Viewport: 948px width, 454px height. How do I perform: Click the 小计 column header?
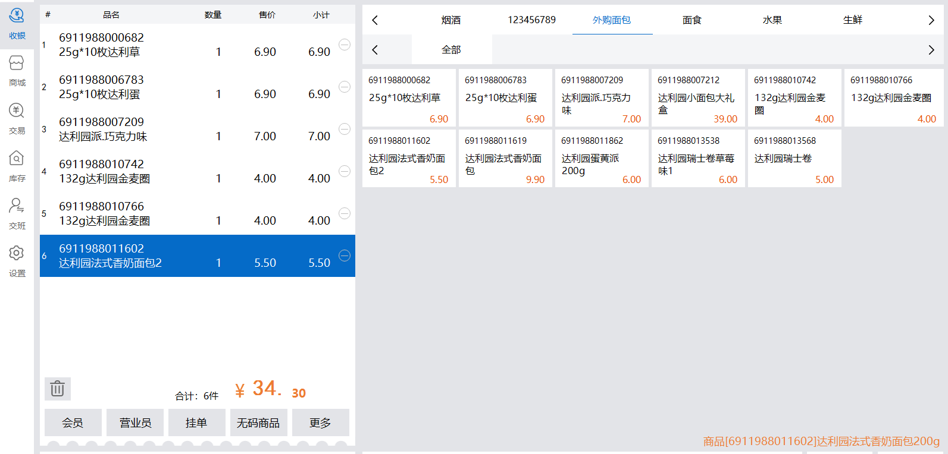click(x=321, y=15)
